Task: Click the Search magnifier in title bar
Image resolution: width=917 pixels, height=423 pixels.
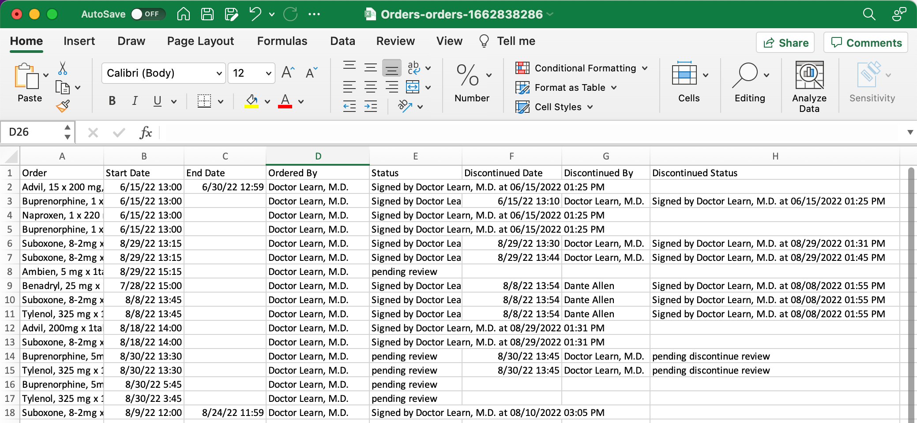Action: [x=869, y=14]
